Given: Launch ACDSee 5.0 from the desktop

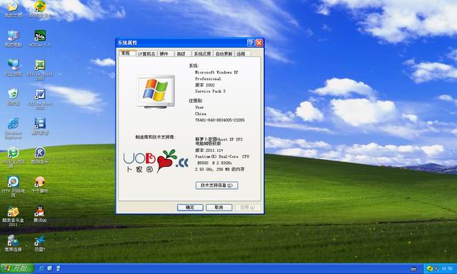Looking at the screenshot, I should (x=40, y=39).
